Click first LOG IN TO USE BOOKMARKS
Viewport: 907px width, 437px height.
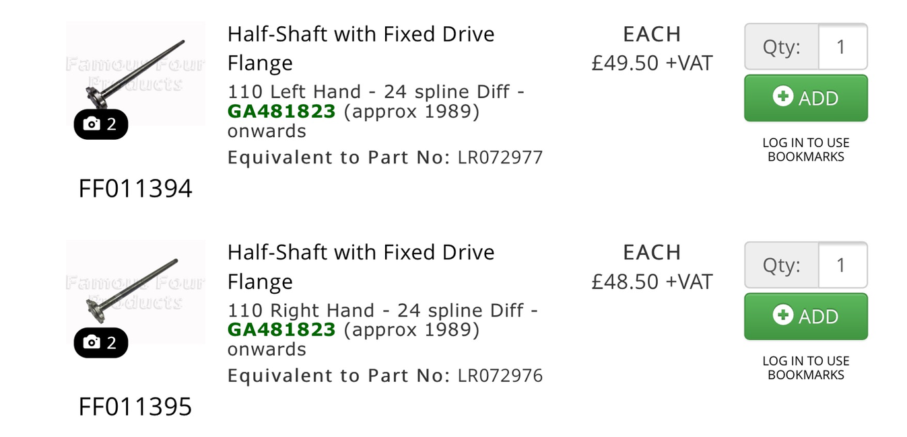[x=806, y=150]
